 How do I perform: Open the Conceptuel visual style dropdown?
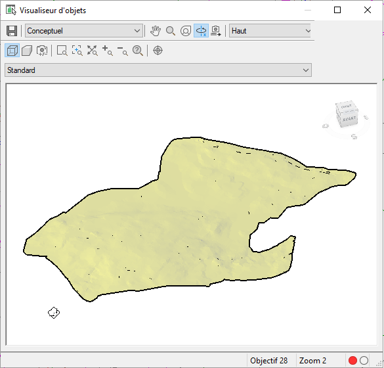click(84, 31)
